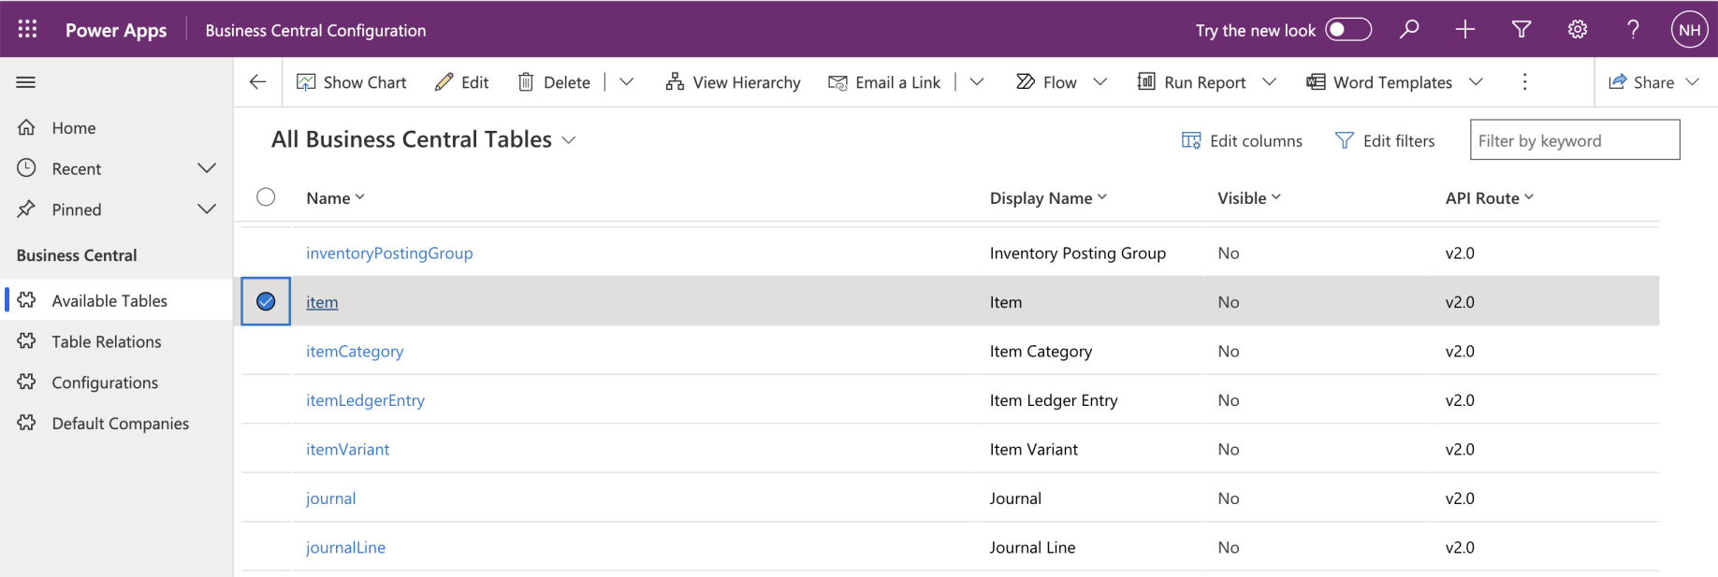Screen dimensions: 1718x577
Task: Open the advanced filter funnel icon in header
Action: [x=1521, y=29]
